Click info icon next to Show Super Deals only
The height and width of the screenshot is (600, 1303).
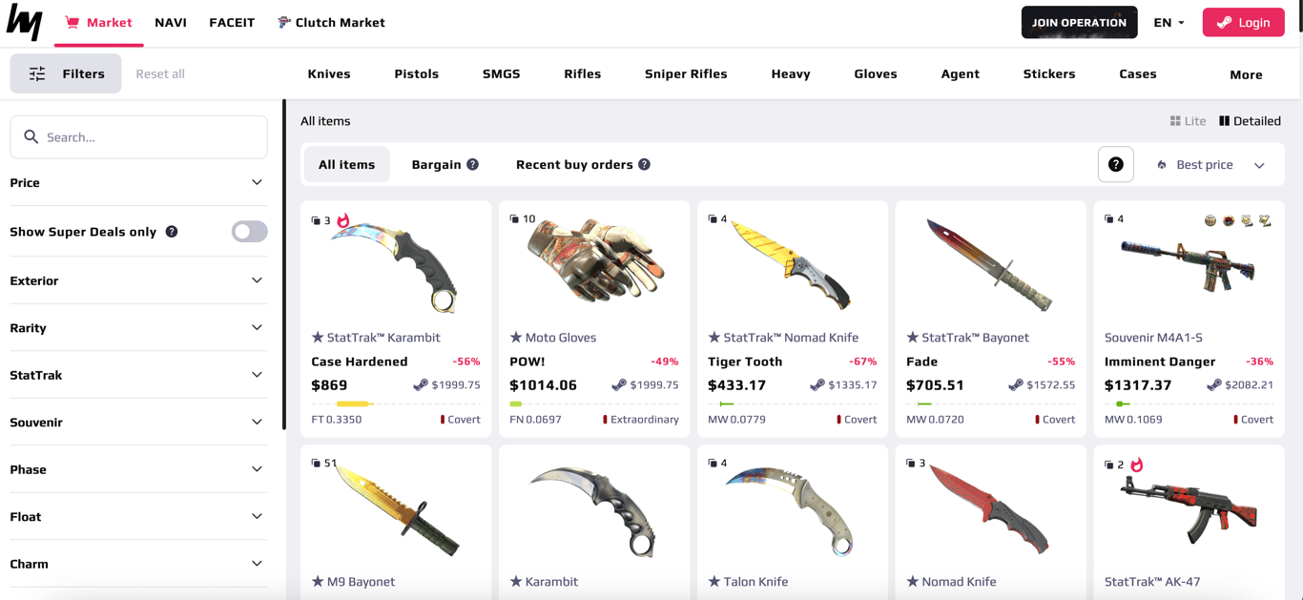point(172,232)
